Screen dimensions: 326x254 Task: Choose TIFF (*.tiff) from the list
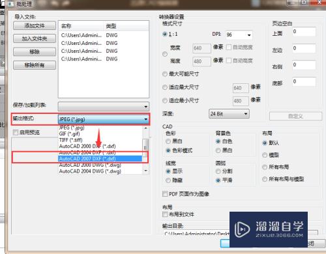coord(70,140)
